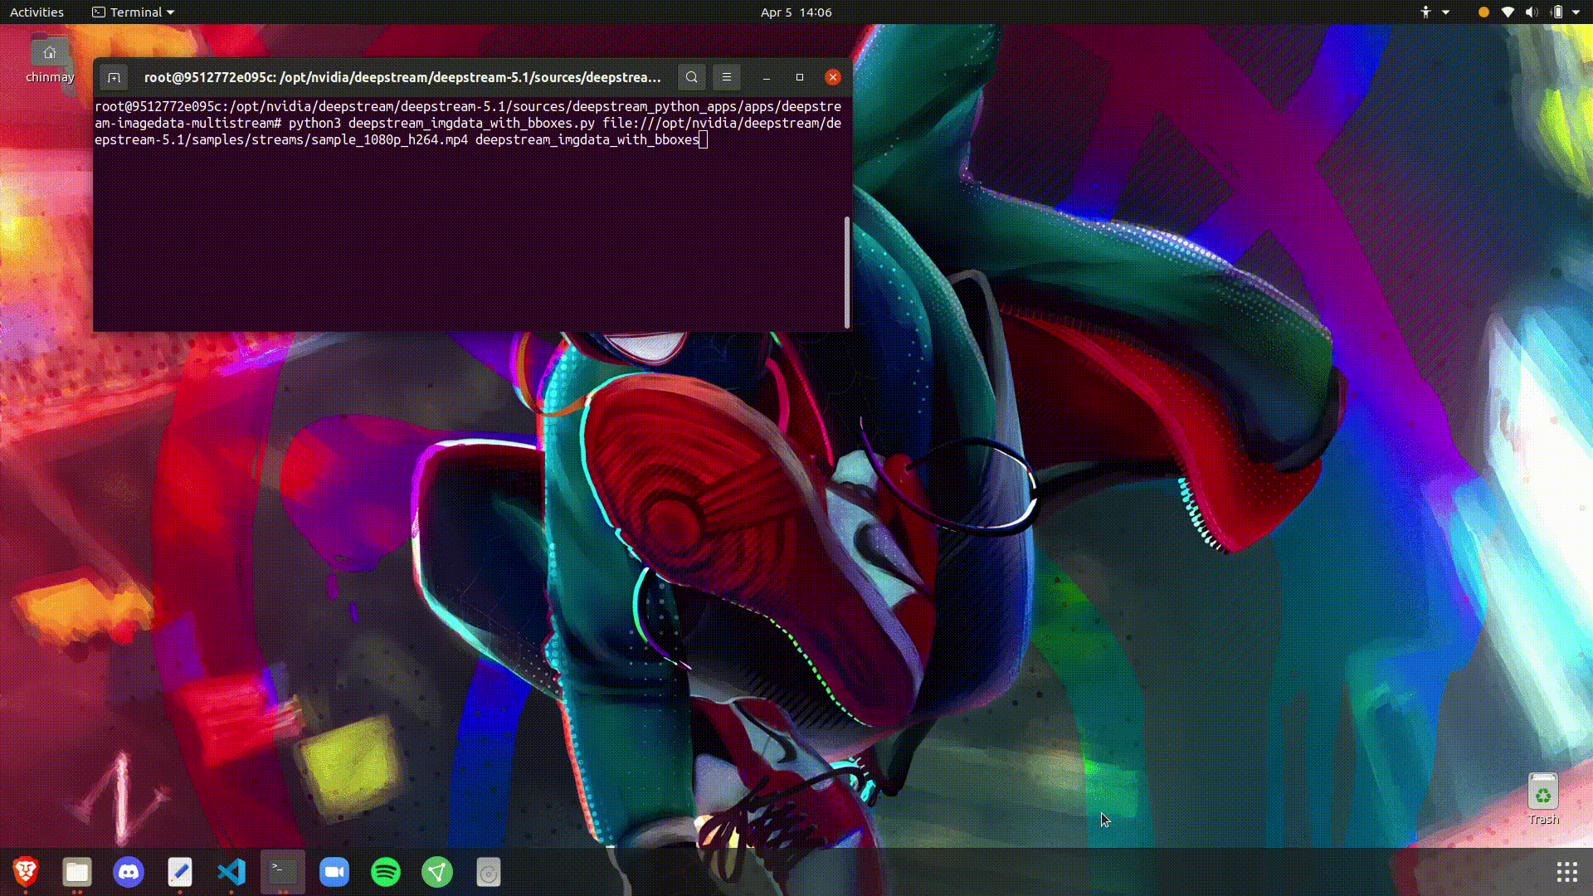Show all applications from the grid button
1593x896 pixels.
click(x=1566, y=871)
